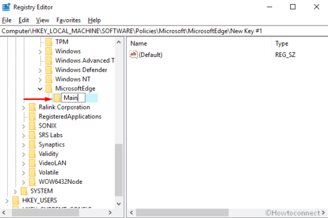Click the folder icon of the Main key
328x218 pixels.
click(57, 98)
